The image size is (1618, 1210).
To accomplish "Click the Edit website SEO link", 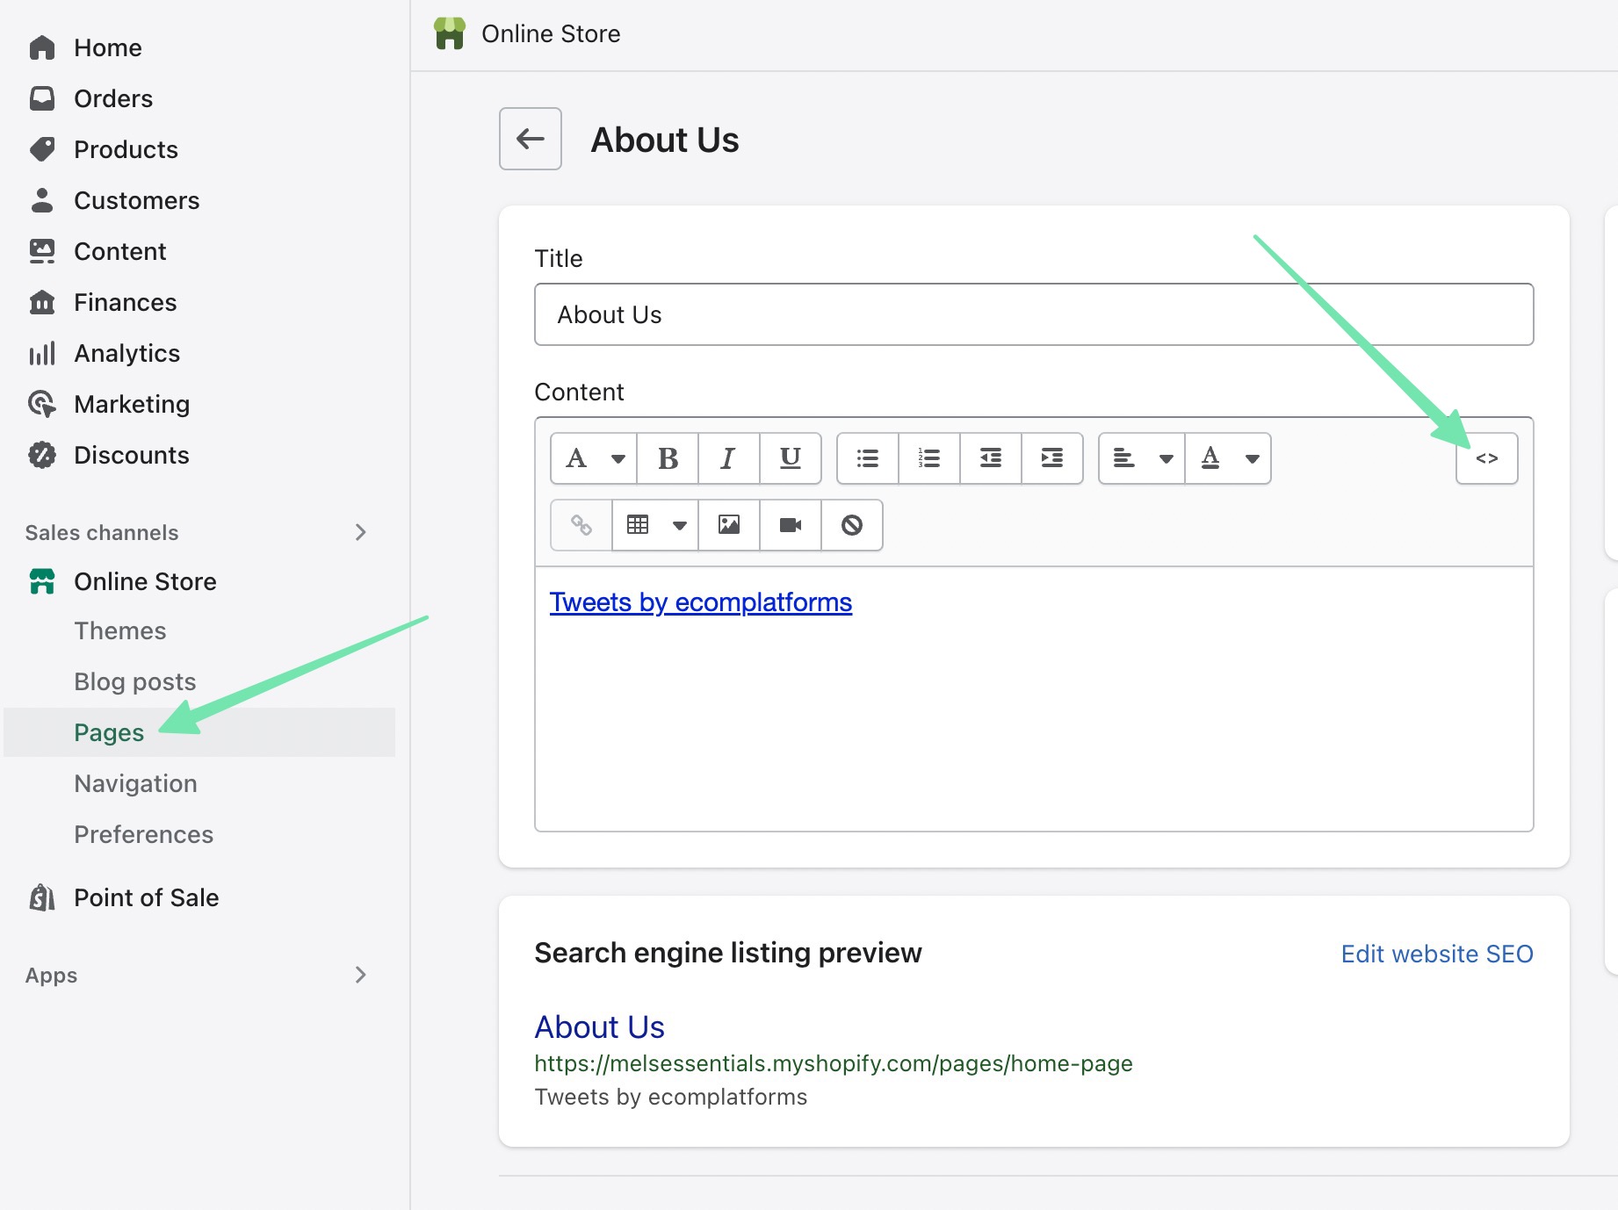I will coord(1436,954).
